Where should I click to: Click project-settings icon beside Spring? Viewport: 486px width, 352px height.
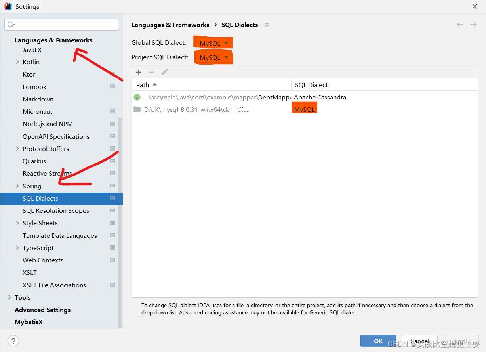pyautogui.click(x=112, y=186)
